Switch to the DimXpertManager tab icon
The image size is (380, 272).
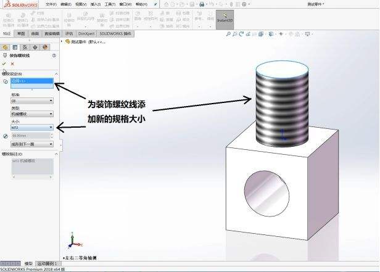[x=35, y=47]
